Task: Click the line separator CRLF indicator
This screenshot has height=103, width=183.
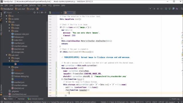Action: click(154, 102)
